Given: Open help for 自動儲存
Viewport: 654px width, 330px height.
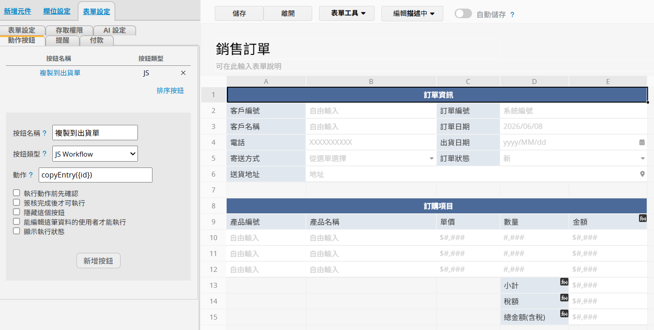Looking at the screenshot, I should 512,15.
